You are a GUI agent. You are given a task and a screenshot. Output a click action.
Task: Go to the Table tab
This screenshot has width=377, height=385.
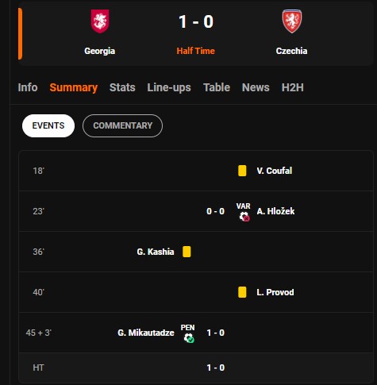coord(217,87)
